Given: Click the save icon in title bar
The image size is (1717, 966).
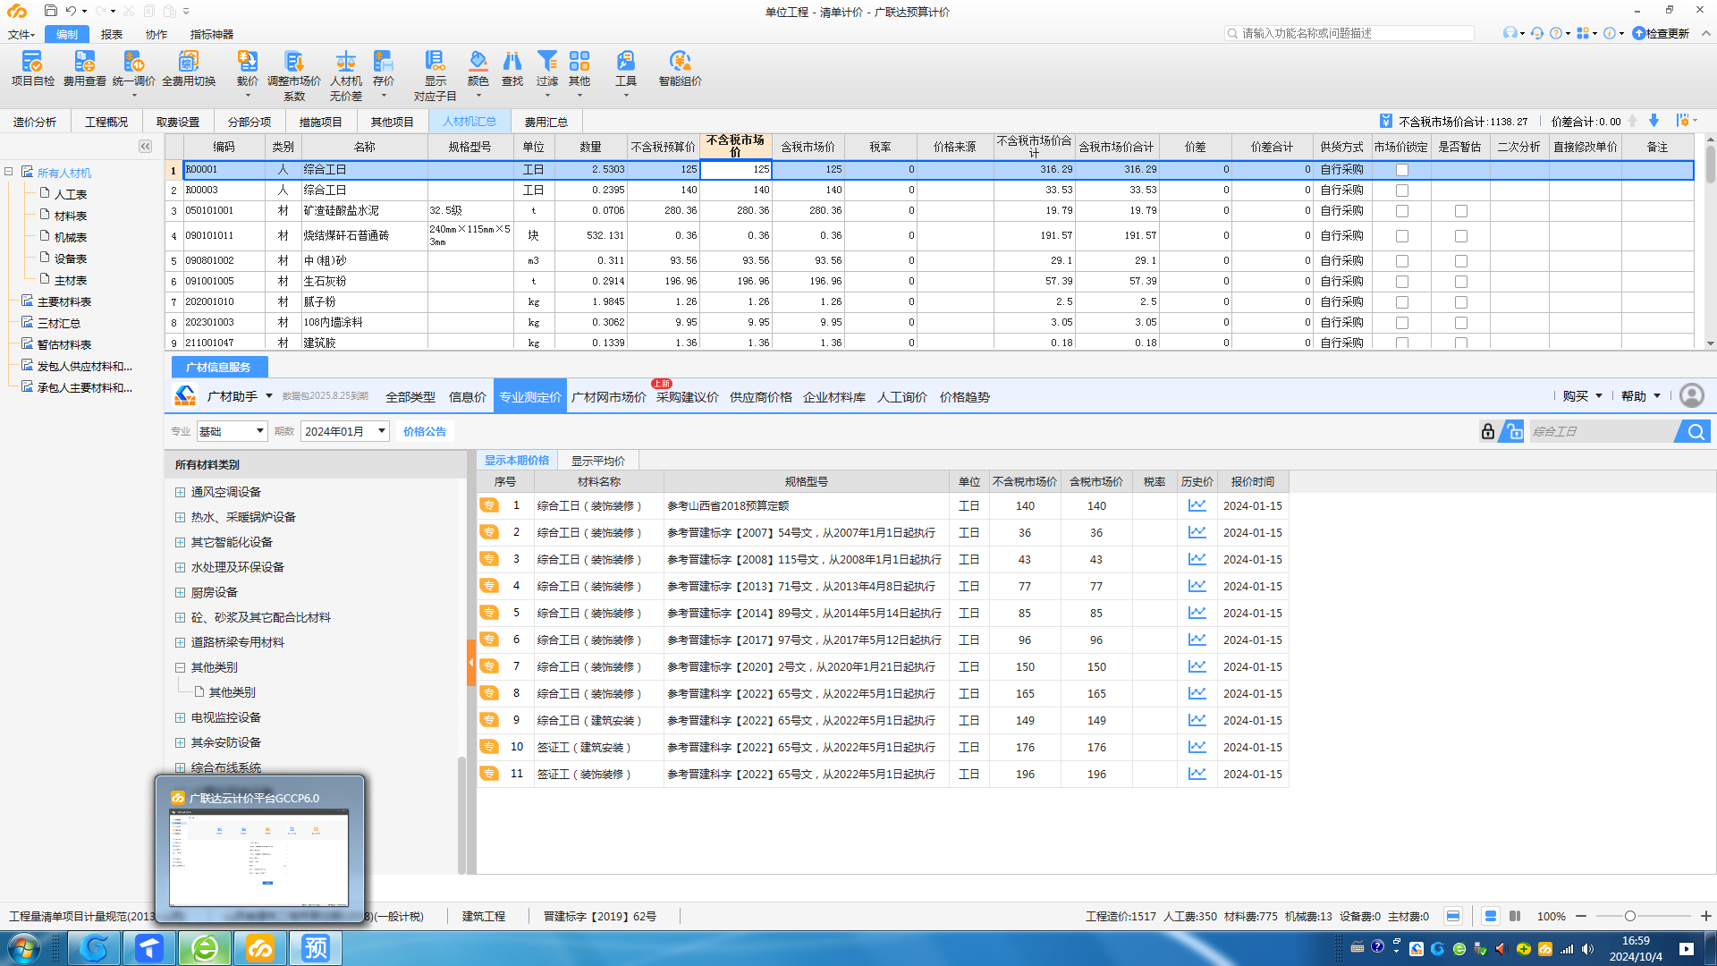Looking at the screenshot, I should (x=50, y=11).
